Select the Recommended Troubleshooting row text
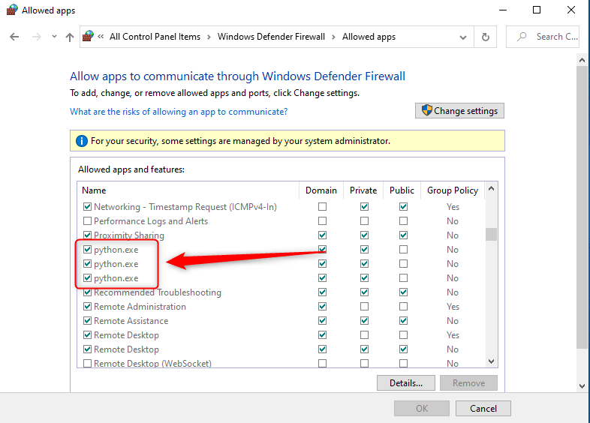590x423 pixels. tap(158, 292)
